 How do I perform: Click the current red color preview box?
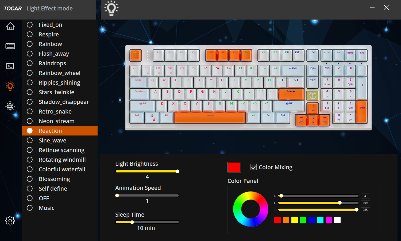234,167
